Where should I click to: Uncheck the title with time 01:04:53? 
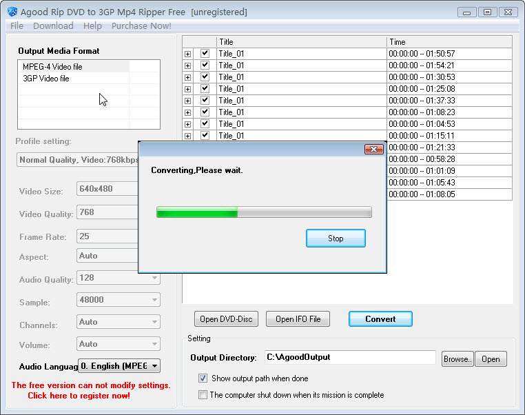coord(205,123)
